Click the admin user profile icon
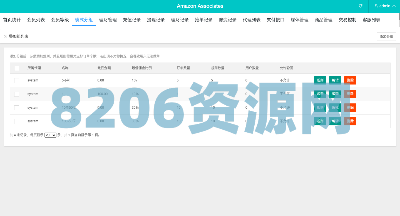This screenshot has width=400, height=216. pyautogui.click(x=376, y=6)
